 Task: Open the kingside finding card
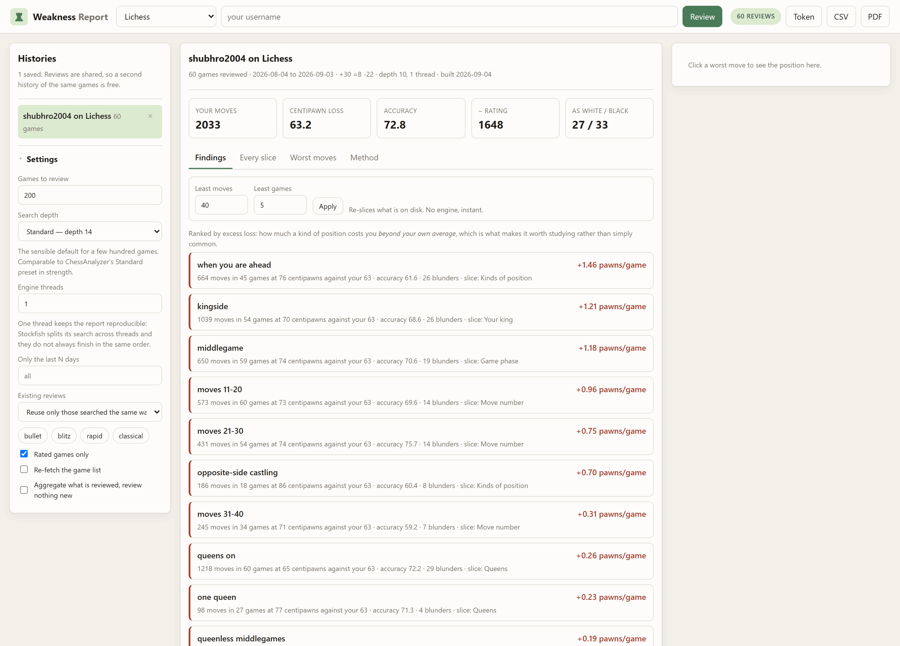coord(421,312)
